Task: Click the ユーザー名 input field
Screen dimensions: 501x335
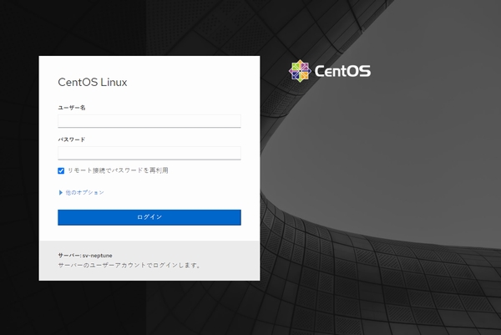Action: tap(149, 121)
